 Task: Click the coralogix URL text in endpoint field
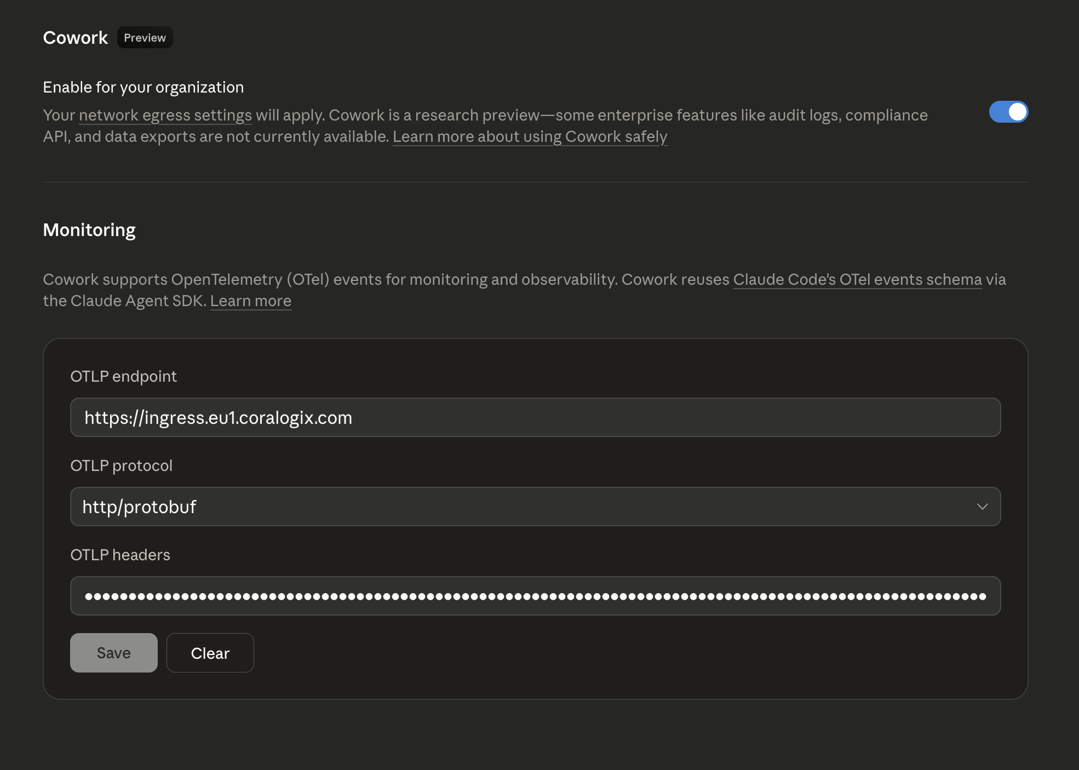tap(218, 418)
